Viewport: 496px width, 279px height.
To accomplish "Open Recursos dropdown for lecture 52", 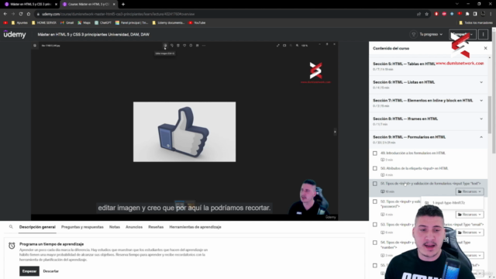I will pos(470,215).
